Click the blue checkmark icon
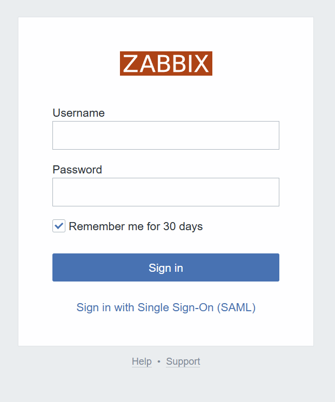The width and height of the screenshot is (335, 402). click(59, 226)
